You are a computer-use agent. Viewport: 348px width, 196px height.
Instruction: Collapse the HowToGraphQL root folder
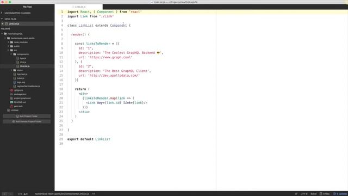[x=2, y=34]
